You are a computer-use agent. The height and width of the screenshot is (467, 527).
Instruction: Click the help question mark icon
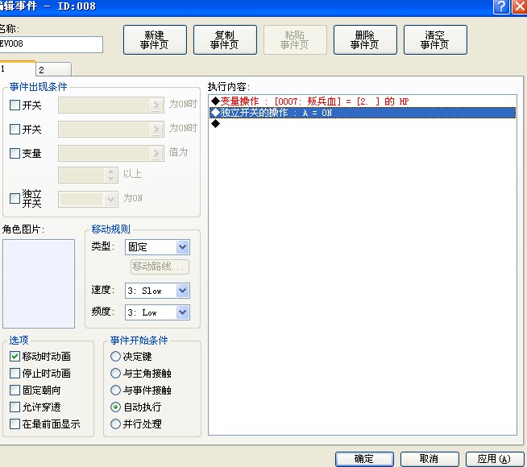click(501, 6)
